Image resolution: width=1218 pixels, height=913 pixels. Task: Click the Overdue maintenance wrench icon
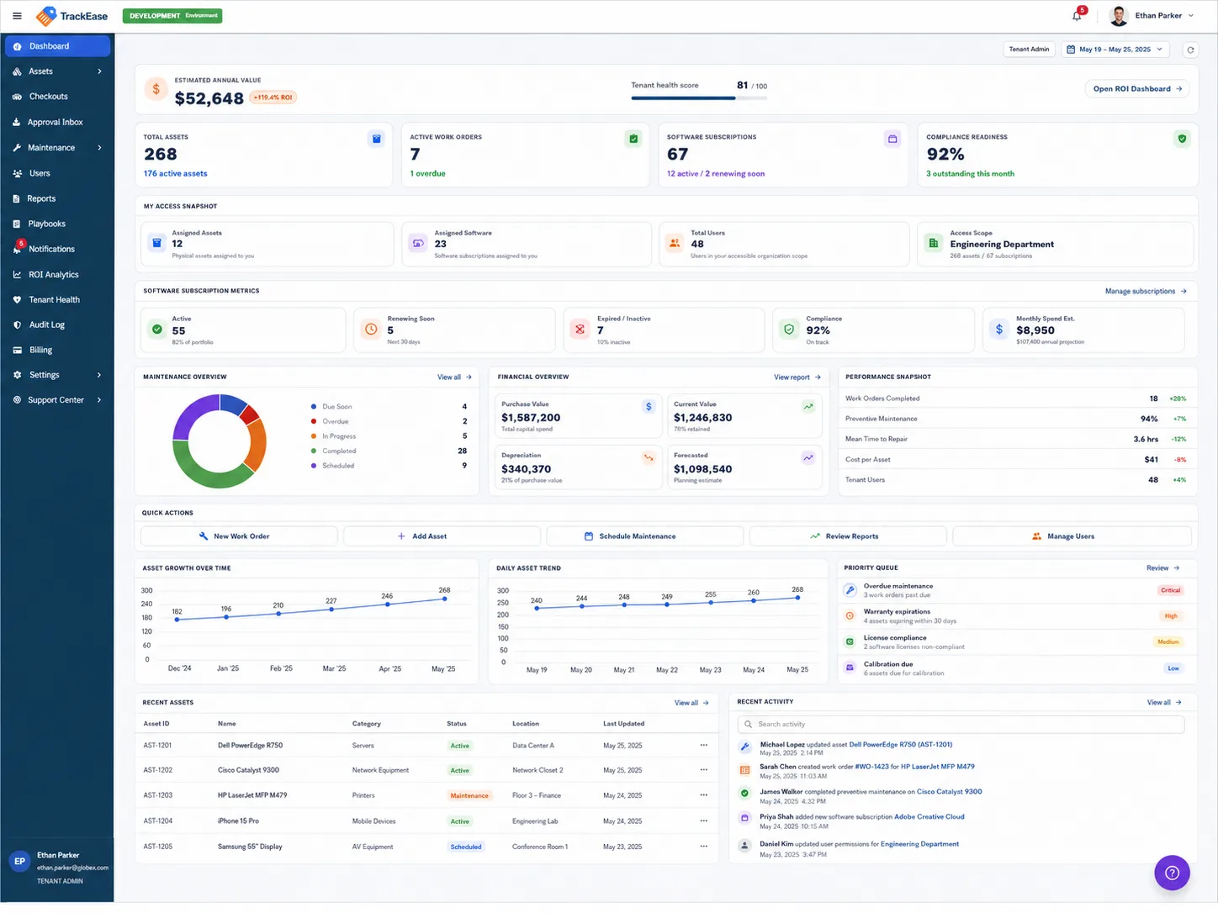850,590
